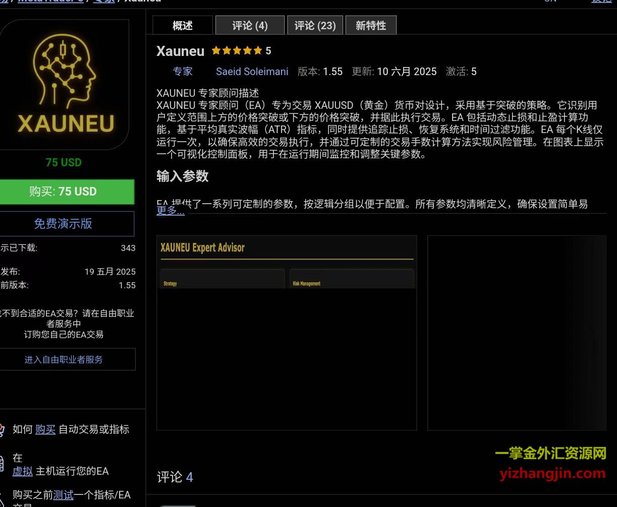Viewport: 617px width, 507px height.
Task: Switch to the 概述 tab
Action: pyautogui.click(x=183, y=26)
